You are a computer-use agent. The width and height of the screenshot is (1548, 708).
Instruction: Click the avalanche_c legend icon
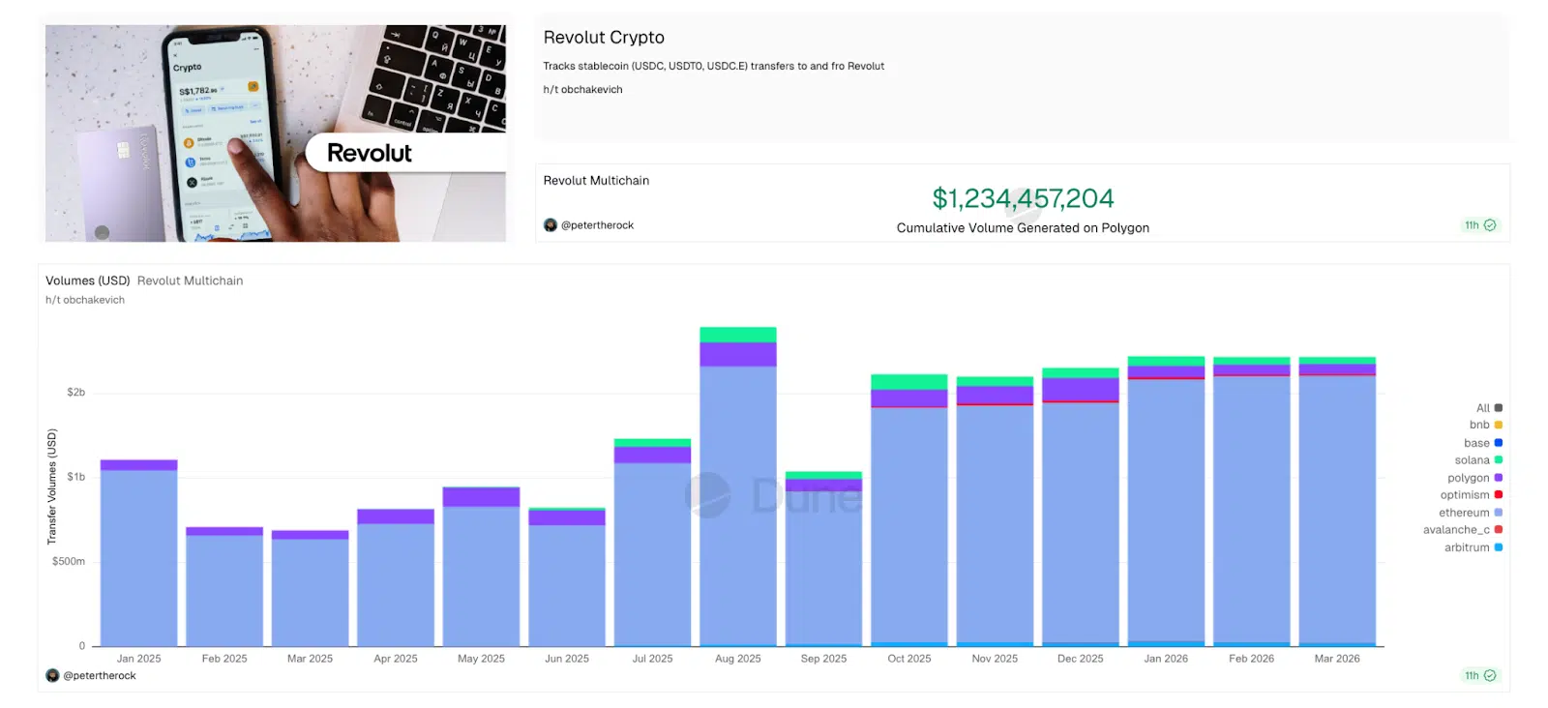click(x=1497, y=529)
